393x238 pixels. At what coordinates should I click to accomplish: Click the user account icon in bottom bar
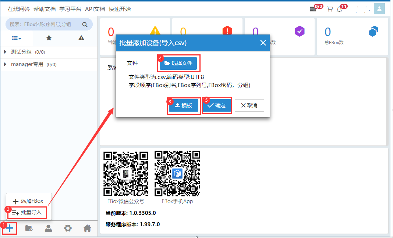click(48, 228)
